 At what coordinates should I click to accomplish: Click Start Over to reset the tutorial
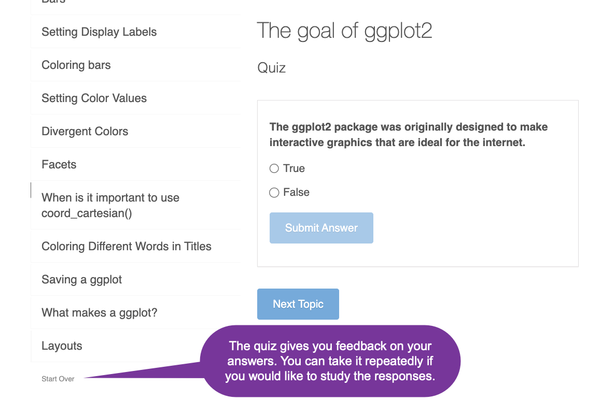click(58, 379)
